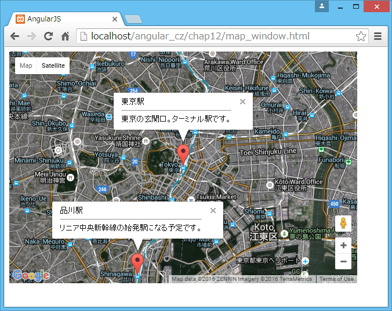This screenshot has width=392, height=311.
Task: Reload the page with the refresh icon
Action: [x=48, y=36]
